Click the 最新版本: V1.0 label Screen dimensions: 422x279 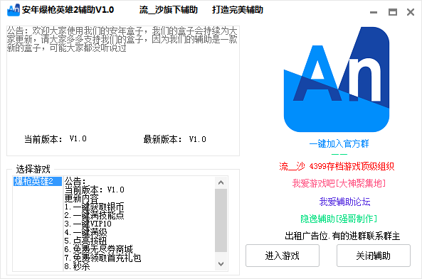[174, 139]
